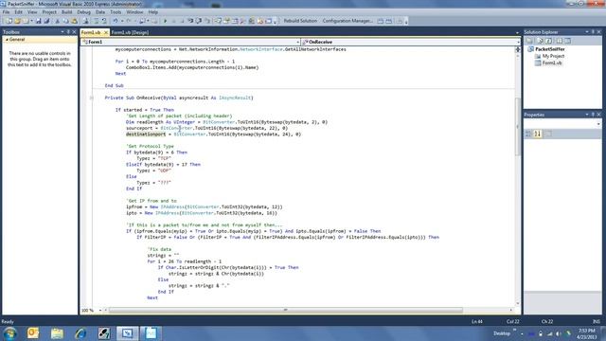
Task: Click Show All Files in Solution Explorer
Action: [540, 41]
